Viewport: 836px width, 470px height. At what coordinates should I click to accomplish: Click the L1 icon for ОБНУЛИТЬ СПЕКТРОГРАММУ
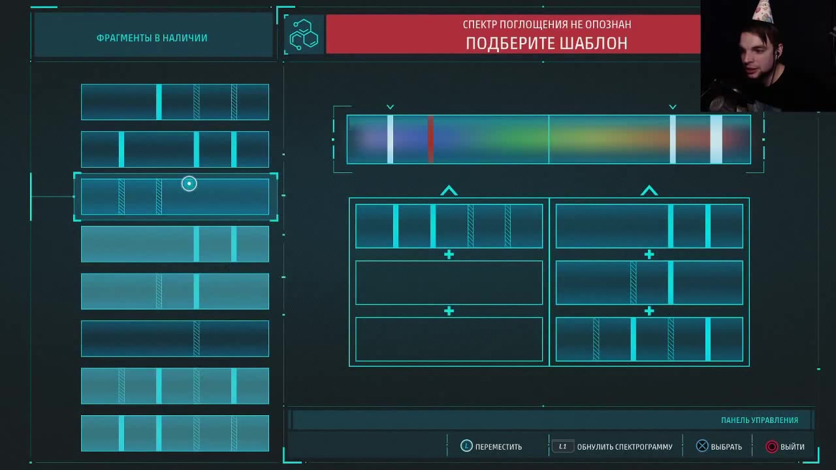tap(562, 446)
